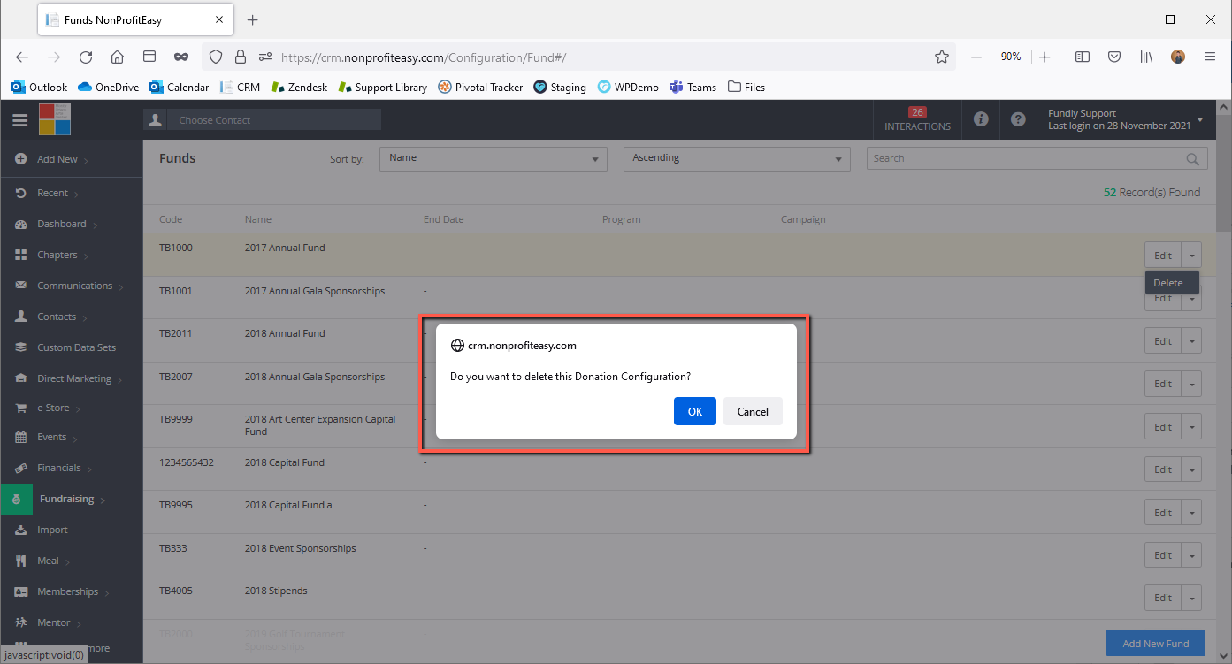Click Add New Fund button

(1155, 643)
